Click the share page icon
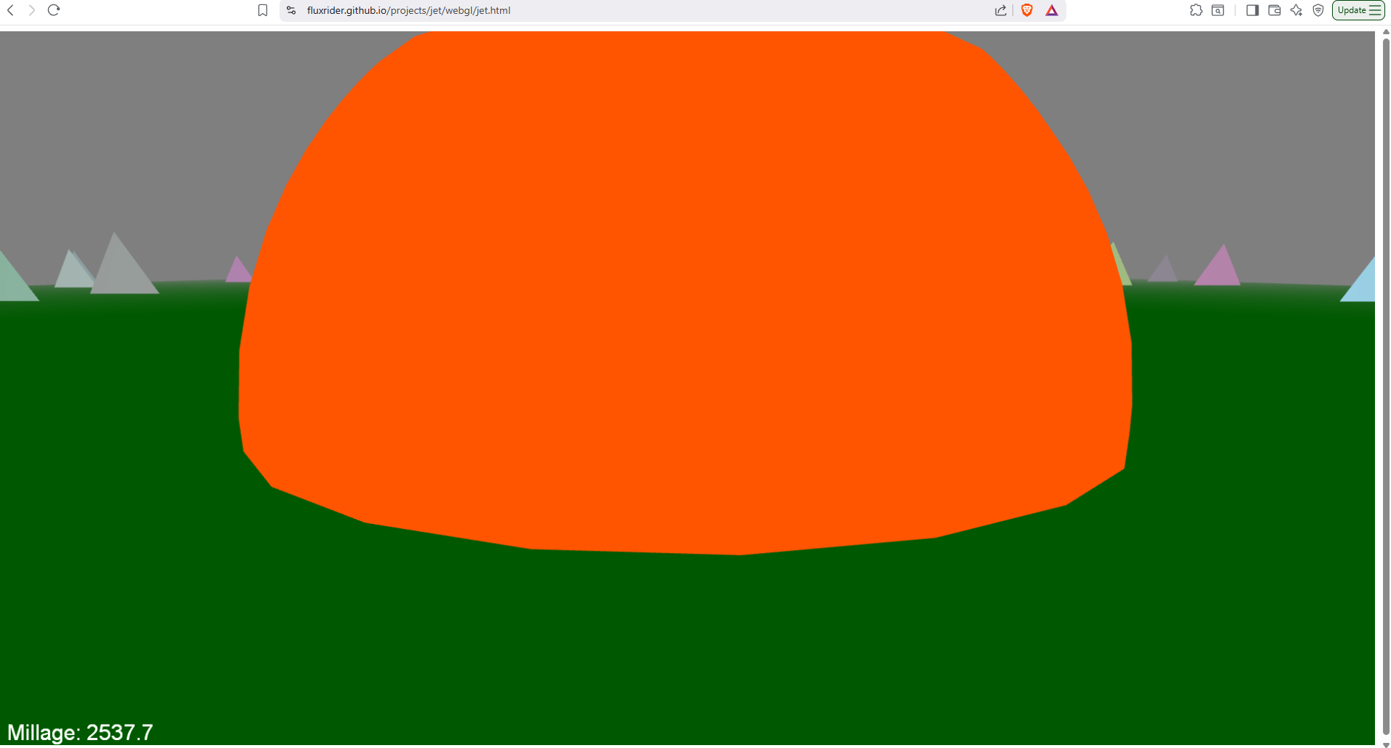 [x=1001, y=10]
